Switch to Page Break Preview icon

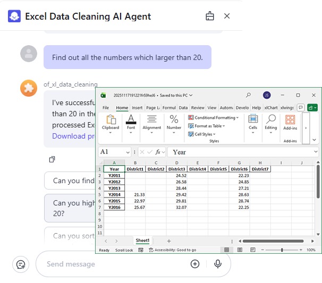(x=252, y=250)
